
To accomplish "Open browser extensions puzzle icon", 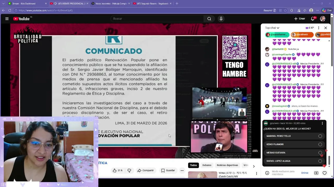I will 292,10.
